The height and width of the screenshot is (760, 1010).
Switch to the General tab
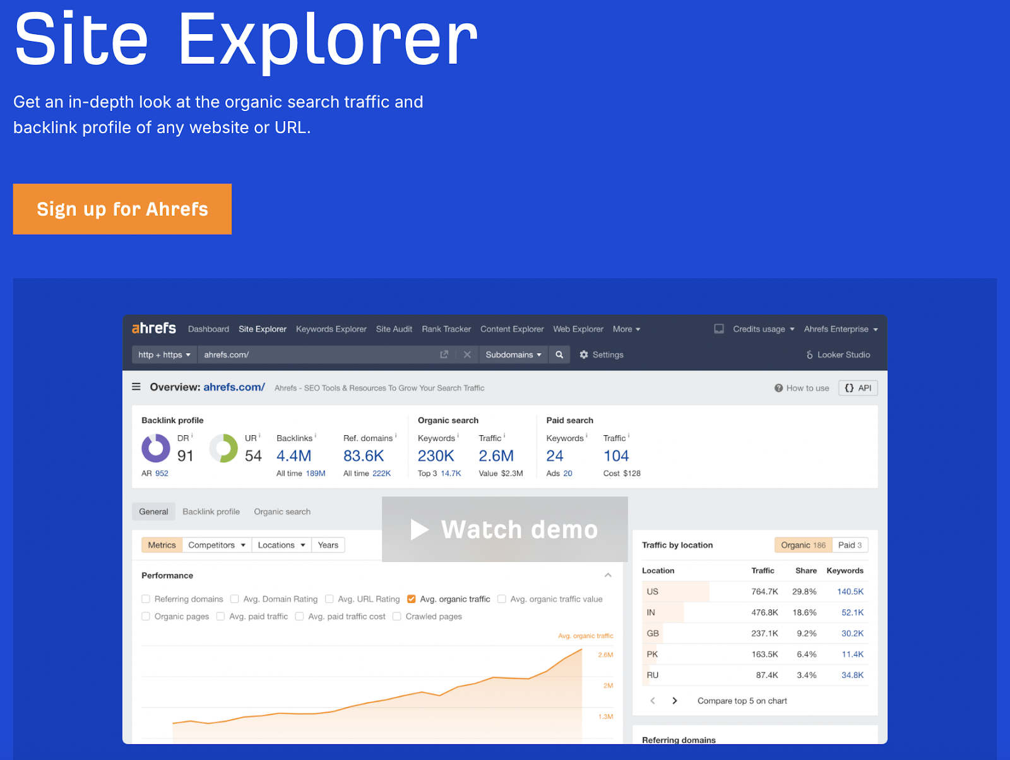(x=153, y=512)
